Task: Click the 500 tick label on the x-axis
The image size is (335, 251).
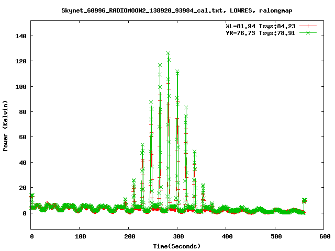Action: (x=275, y=237)
